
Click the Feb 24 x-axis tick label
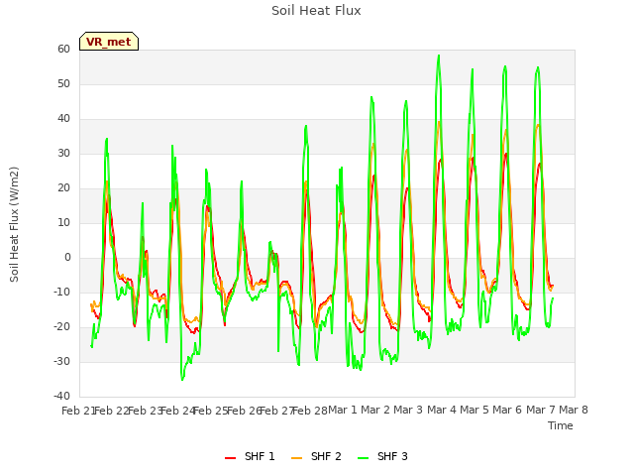(177, 411)
